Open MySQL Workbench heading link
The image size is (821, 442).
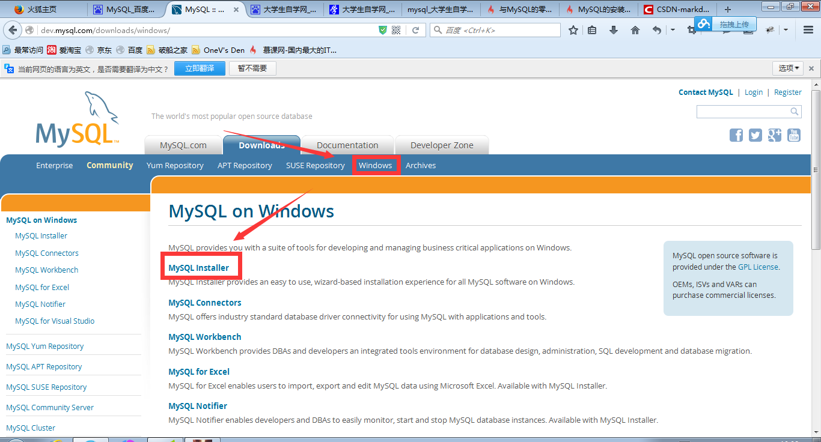coord(205,337)
